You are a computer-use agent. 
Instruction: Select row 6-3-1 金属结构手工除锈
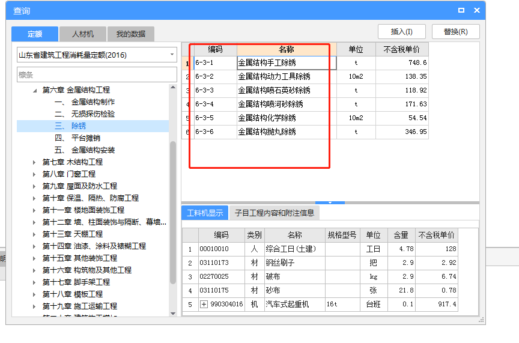coord(305,63)
